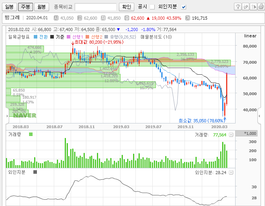
Task: Click the 기준 black legend swatch
Action: click(x=52, y=37)
